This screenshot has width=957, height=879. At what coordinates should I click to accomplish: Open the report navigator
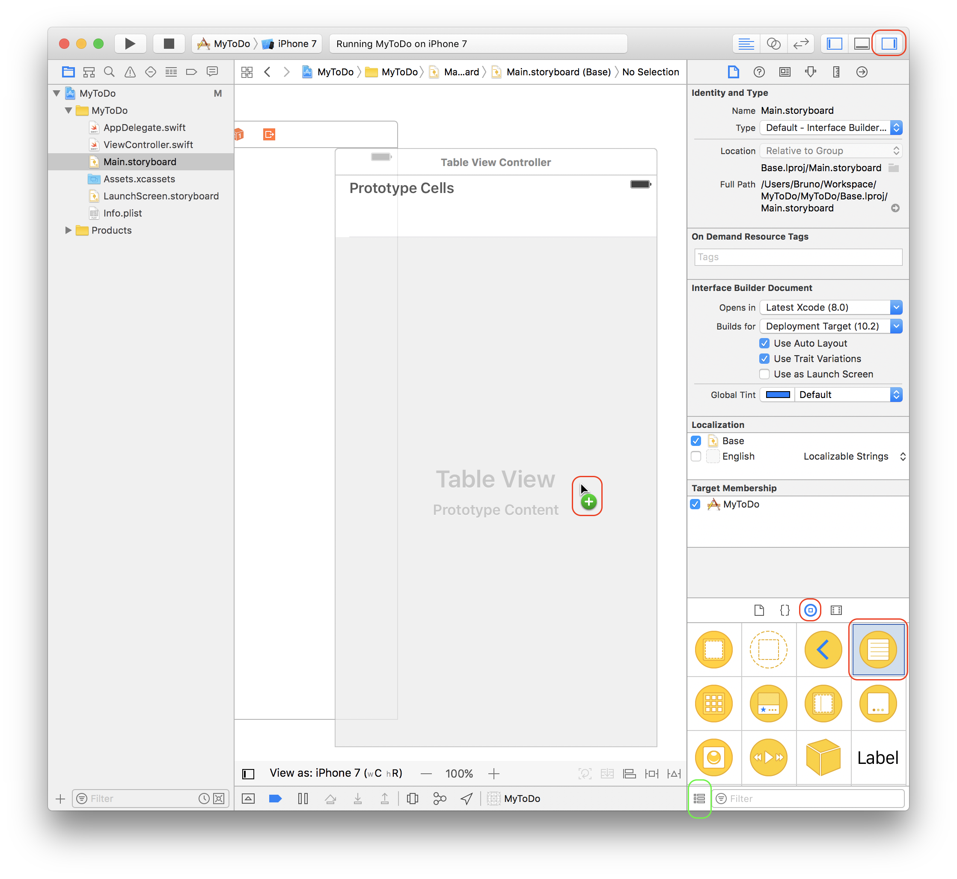212,72
